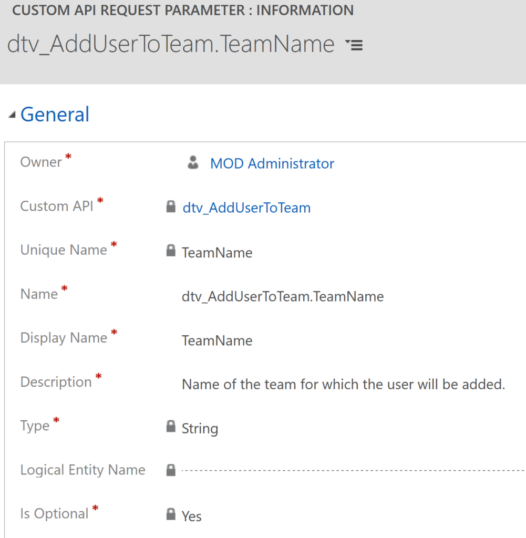Click the lock icon beside Type field
Image resolution: width=526 pixels, height=538 pixels.
[x=171, y=427]
